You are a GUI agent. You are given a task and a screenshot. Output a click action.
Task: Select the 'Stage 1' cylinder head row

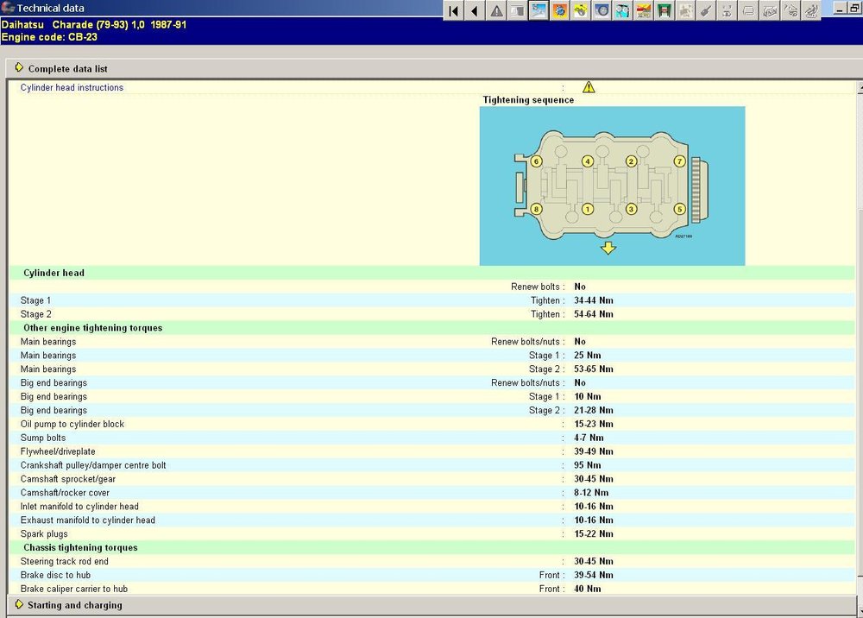[432, 300]
